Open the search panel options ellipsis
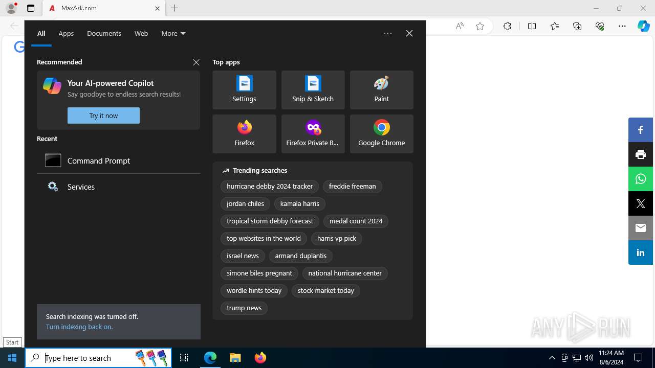Image resolution: width=655 pixels, height=368 pixels. click(x=388, y=33)
